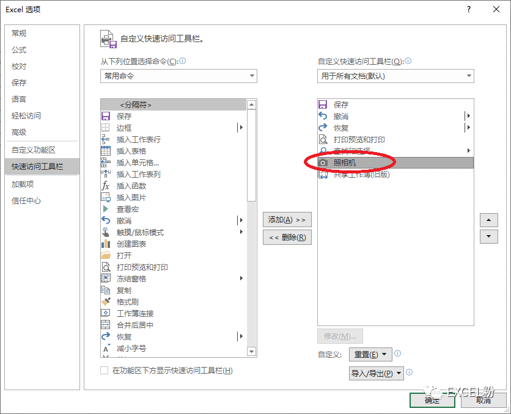Select the Decrease Font Size icon
The image size is (511, 414).
[x=106, y=348]
